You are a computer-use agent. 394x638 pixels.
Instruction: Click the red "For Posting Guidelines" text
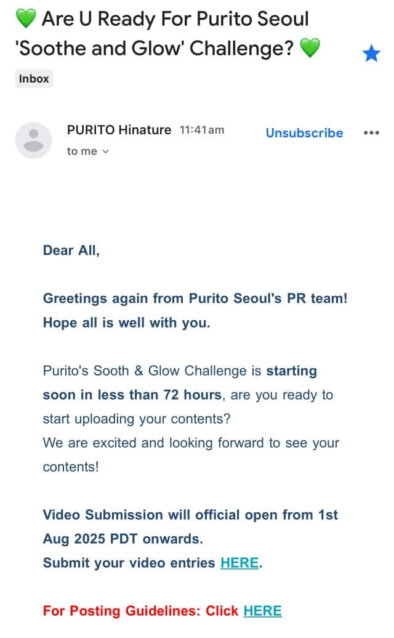(140, 611)
